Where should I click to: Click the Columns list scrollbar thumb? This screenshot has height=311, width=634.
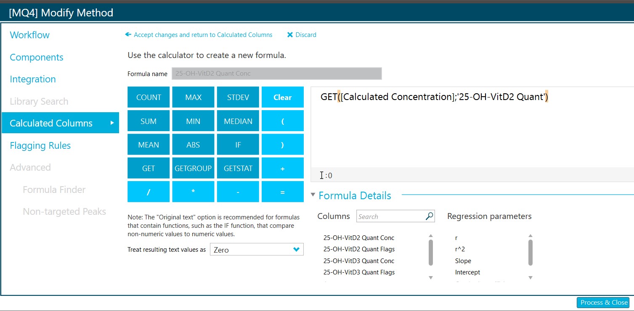431,253
